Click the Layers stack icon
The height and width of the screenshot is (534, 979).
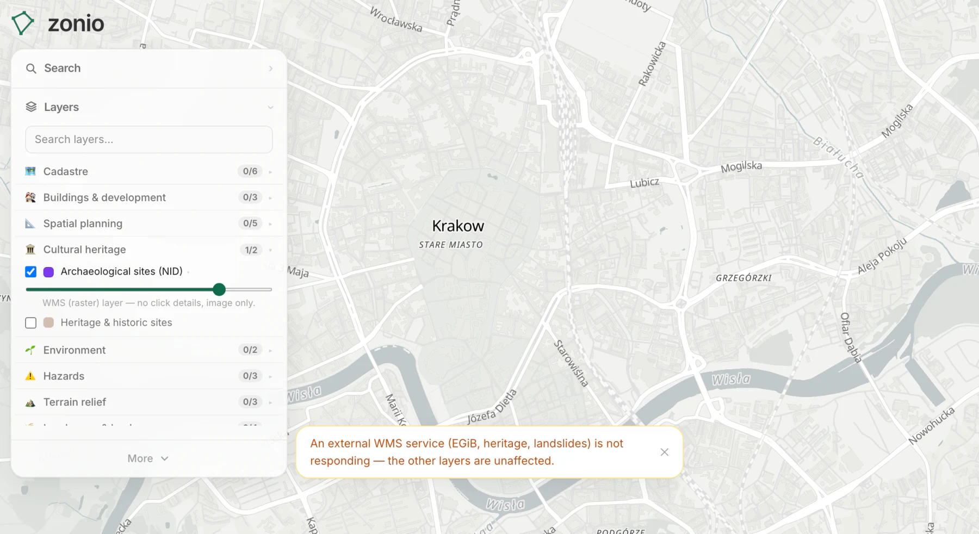(31, 107)
